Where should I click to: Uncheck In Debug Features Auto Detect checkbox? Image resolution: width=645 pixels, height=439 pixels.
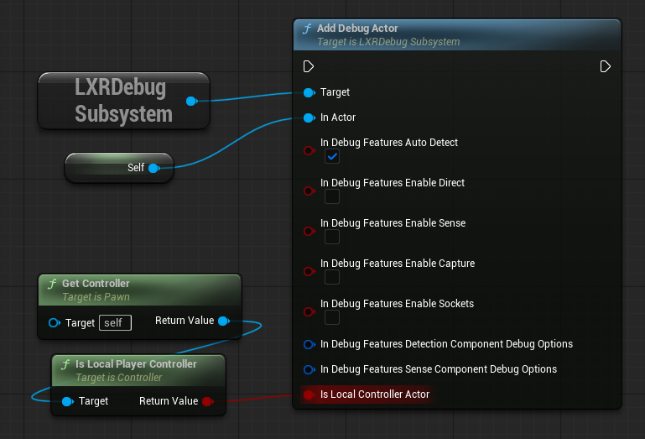point(332,156)
